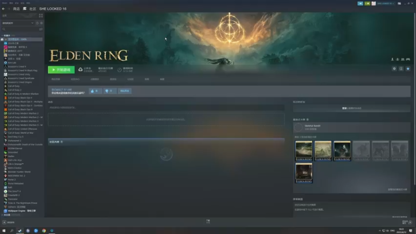Viewport: 416px width, 234px height.
Task: Select Devil May Cry 5
Action: click(x=16, y=137)
